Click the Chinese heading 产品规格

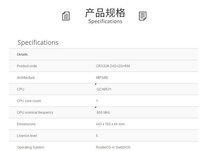105,13
